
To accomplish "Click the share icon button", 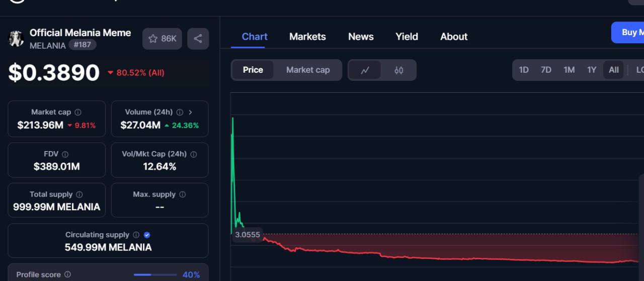I will 198,39.
